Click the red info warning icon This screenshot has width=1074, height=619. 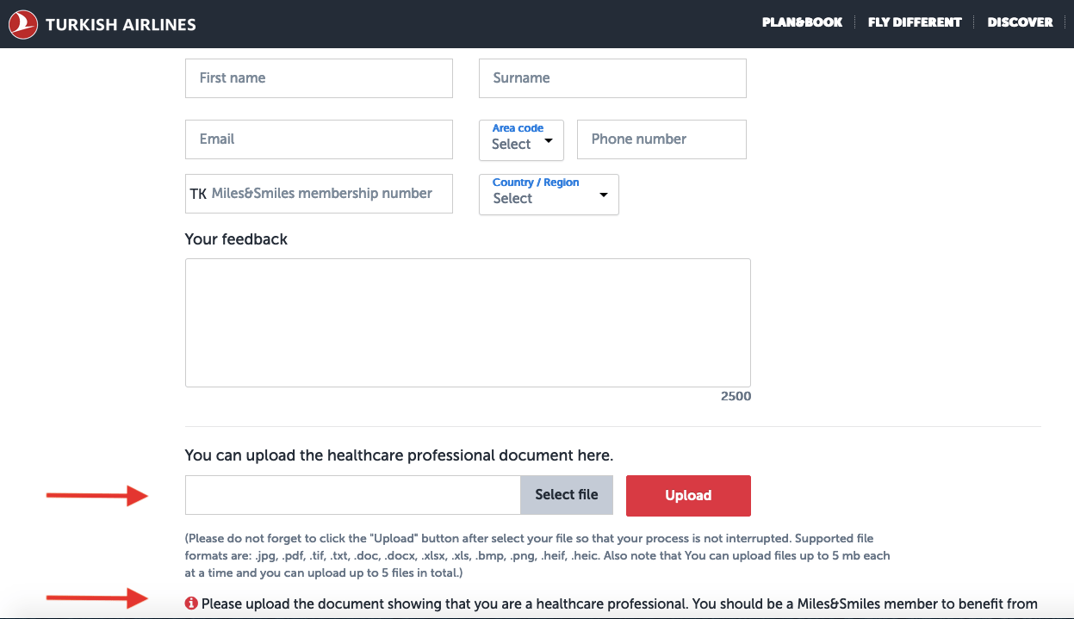point(191,604)
